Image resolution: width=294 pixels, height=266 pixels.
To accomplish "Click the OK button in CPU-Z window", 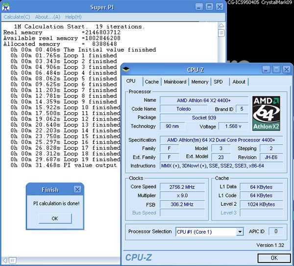I will (x=274, y=258).
